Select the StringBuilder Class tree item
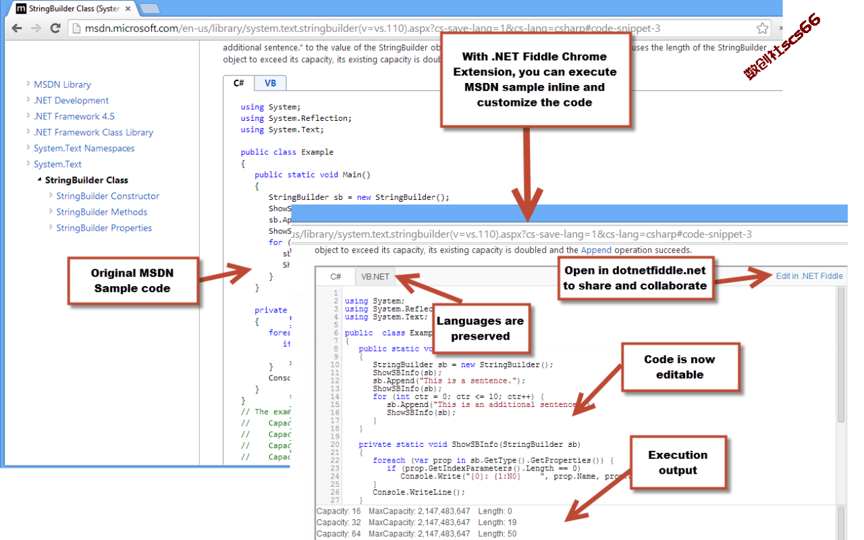 (86, 180)
